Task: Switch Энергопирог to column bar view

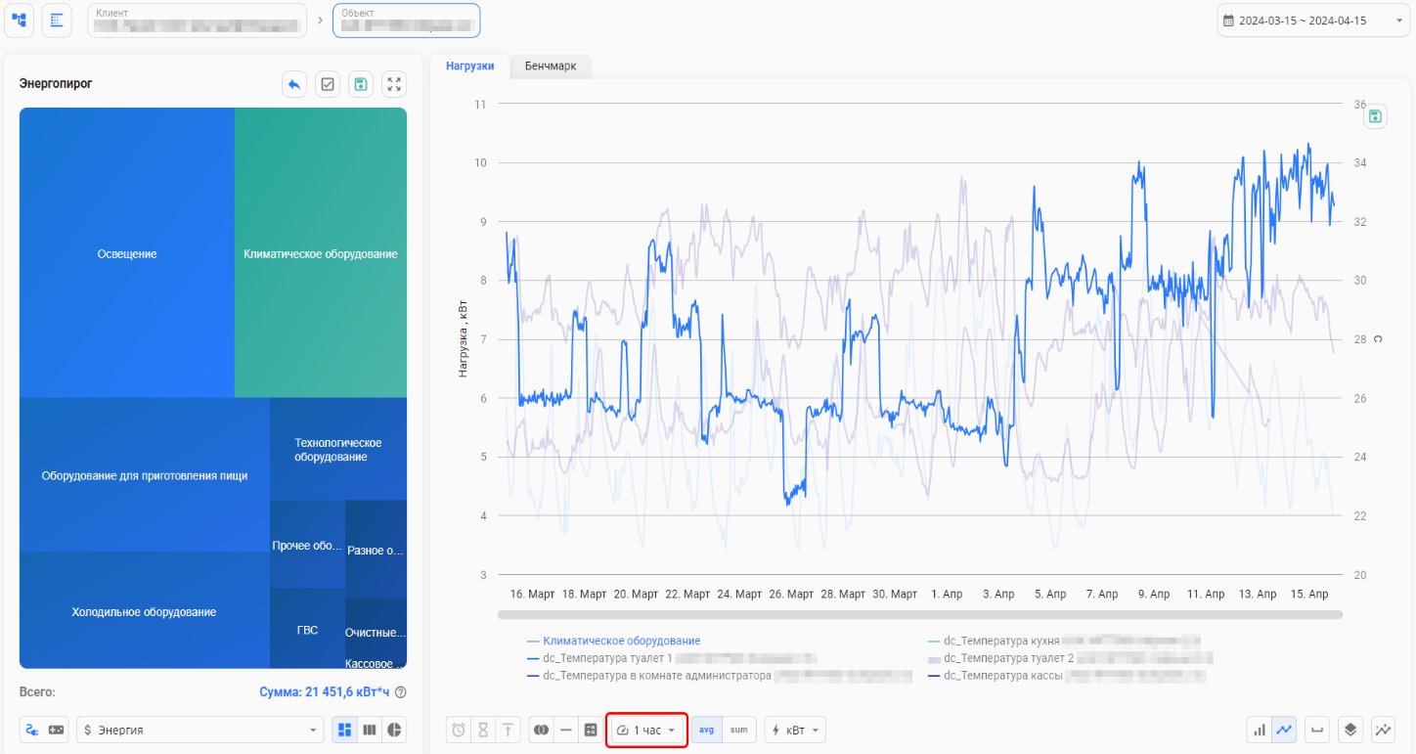Action: [370, 730]
